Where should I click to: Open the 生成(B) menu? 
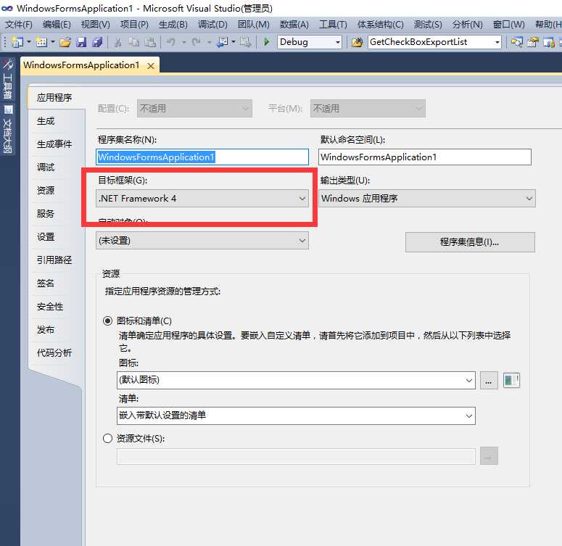(x=173, y=25)
